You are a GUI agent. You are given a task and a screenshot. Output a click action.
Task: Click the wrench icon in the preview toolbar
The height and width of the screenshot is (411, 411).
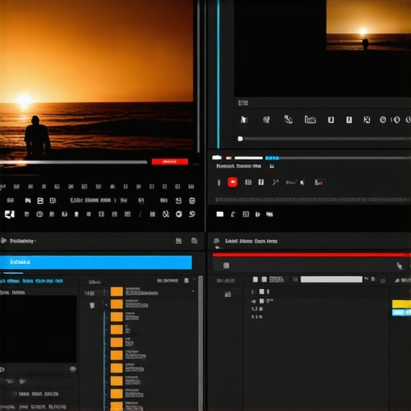(288, 120)
